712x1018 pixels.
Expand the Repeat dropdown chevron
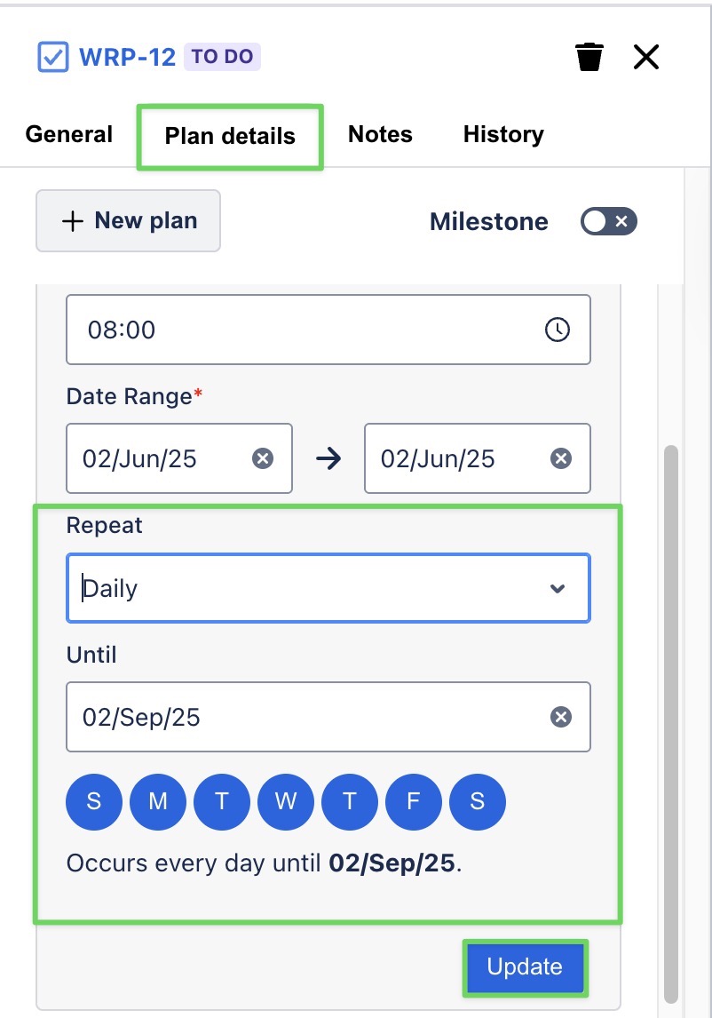pos(558,588)
